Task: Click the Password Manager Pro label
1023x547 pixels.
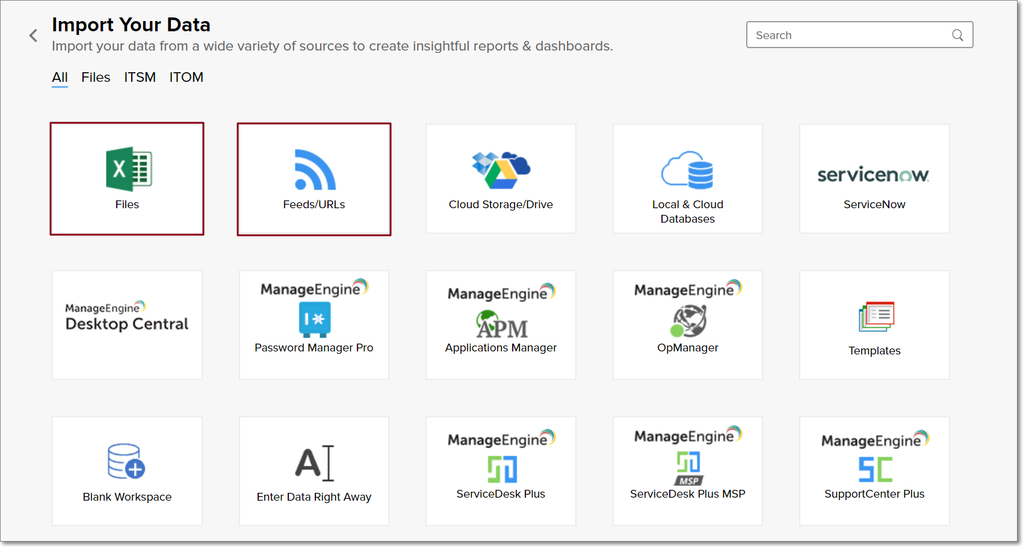Action: [x=314, y=348]
